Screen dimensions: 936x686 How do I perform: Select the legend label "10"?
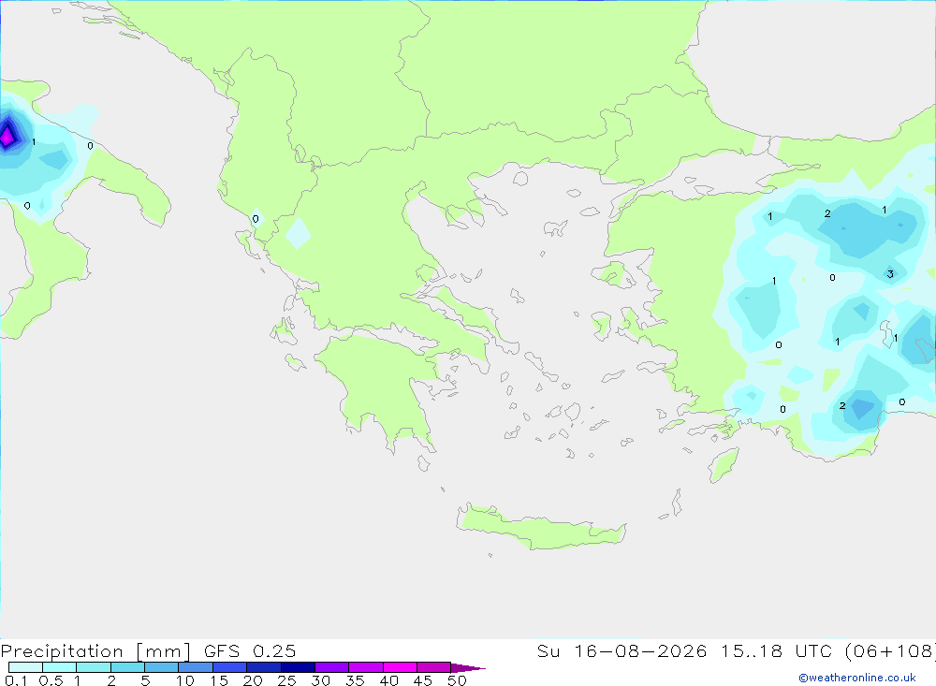pos(185,680)
